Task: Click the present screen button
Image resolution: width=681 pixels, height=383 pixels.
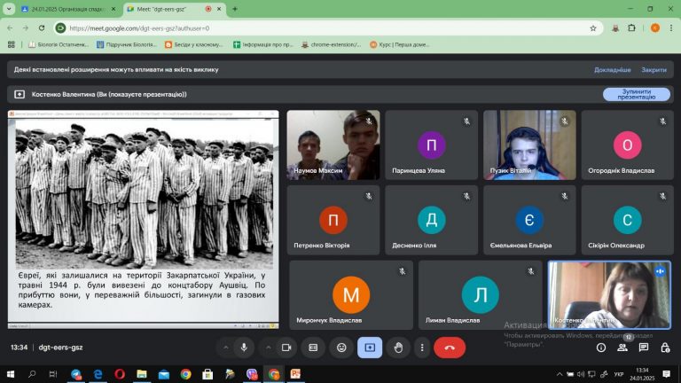Action: (370, 348)
